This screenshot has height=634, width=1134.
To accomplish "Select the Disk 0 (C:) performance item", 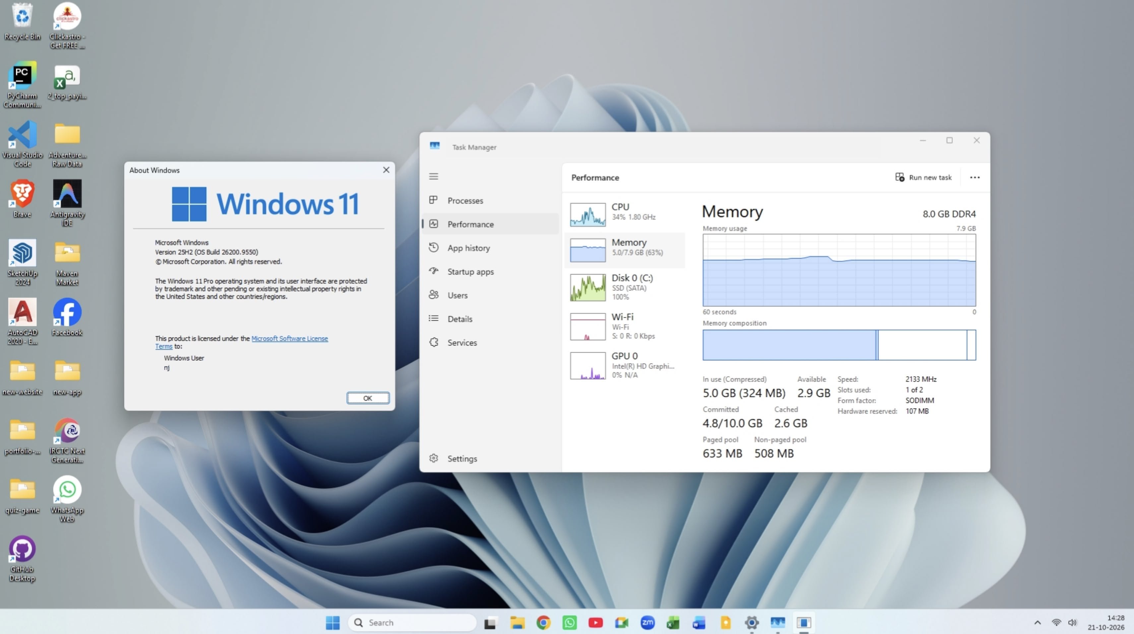I will [625, 287].
